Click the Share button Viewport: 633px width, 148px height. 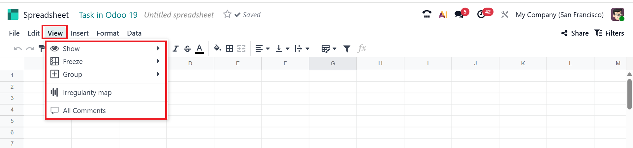click(575, 33)
